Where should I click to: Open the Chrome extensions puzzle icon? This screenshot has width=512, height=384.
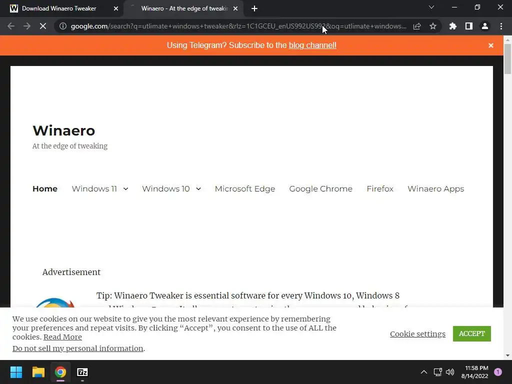[x=453, y=26]
